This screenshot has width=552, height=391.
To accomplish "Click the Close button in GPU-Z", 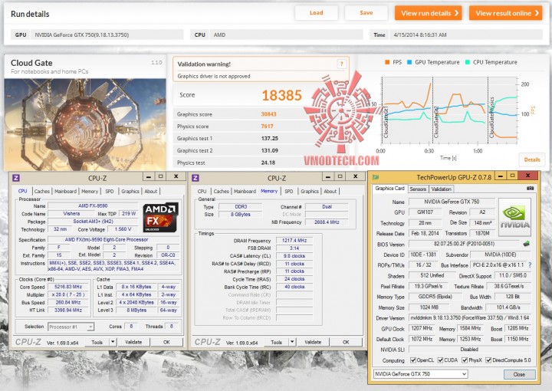I will 519,374.
